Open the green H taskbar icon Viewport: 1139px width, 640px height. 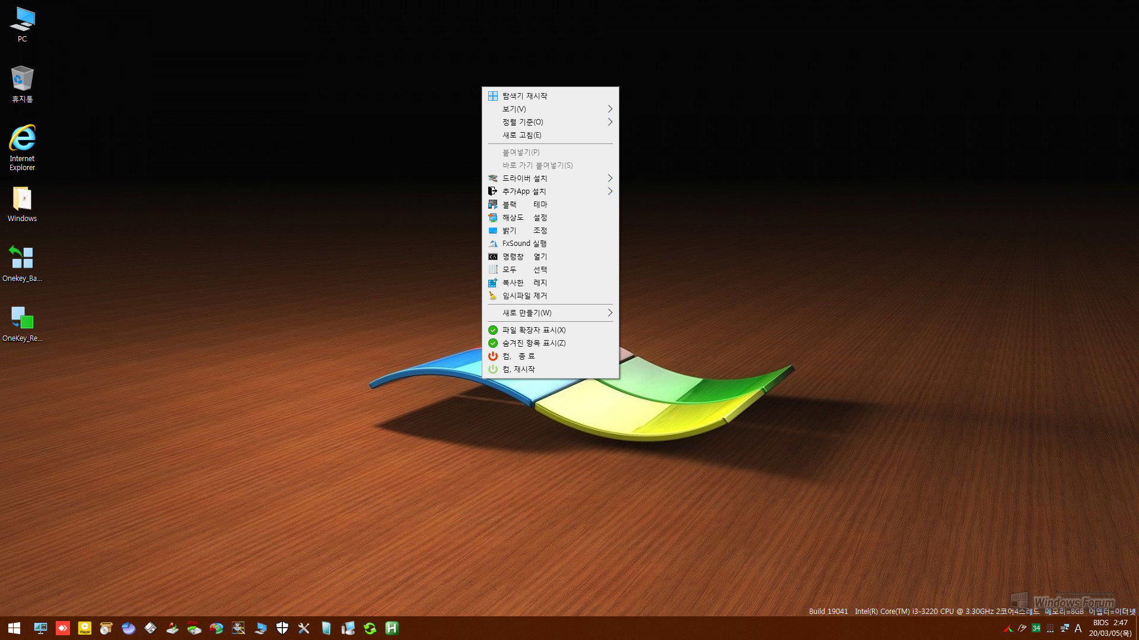(392, 628)
